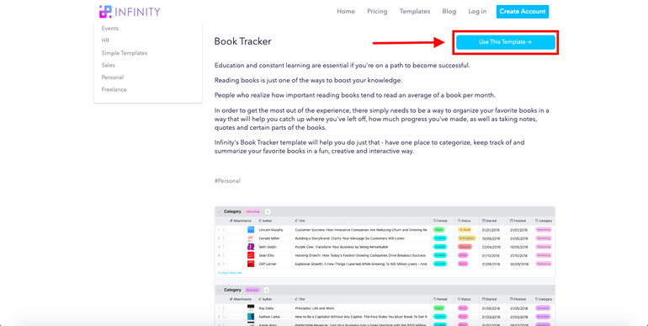Click the #Personal tag
Viewport: 648px width, 326px height.
tap(227, 181)
